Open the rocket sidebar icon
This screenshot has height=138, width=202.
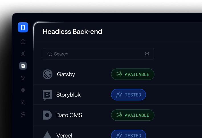tap(23, 114)
